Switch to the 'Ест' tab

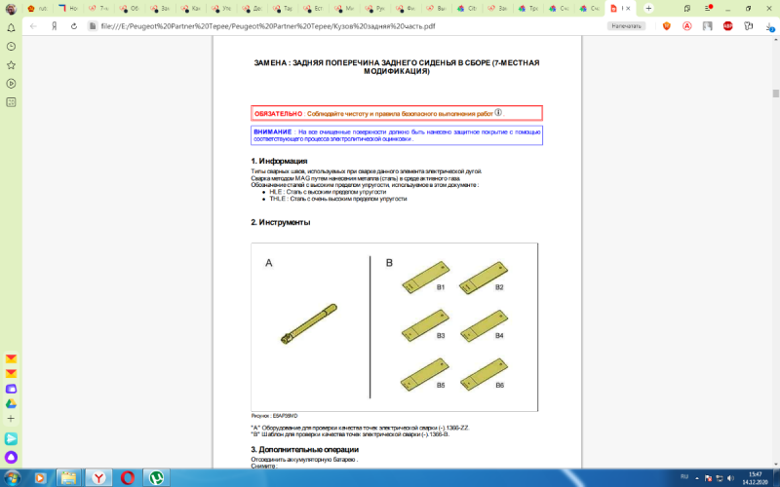click(313, 9)
